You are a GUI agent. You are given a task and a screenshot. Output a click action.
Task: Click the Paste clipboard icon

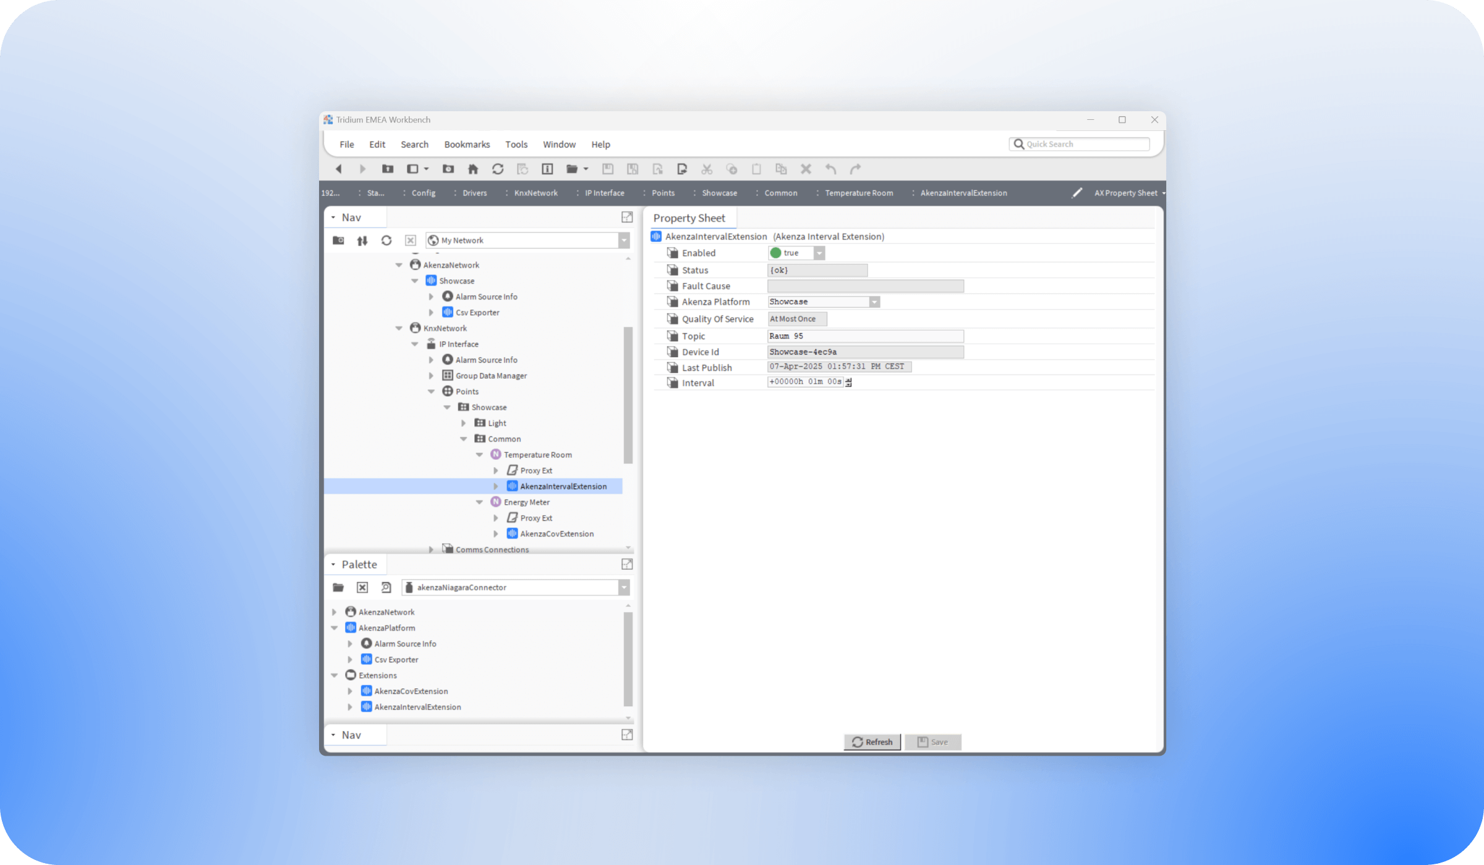(756, 169)
